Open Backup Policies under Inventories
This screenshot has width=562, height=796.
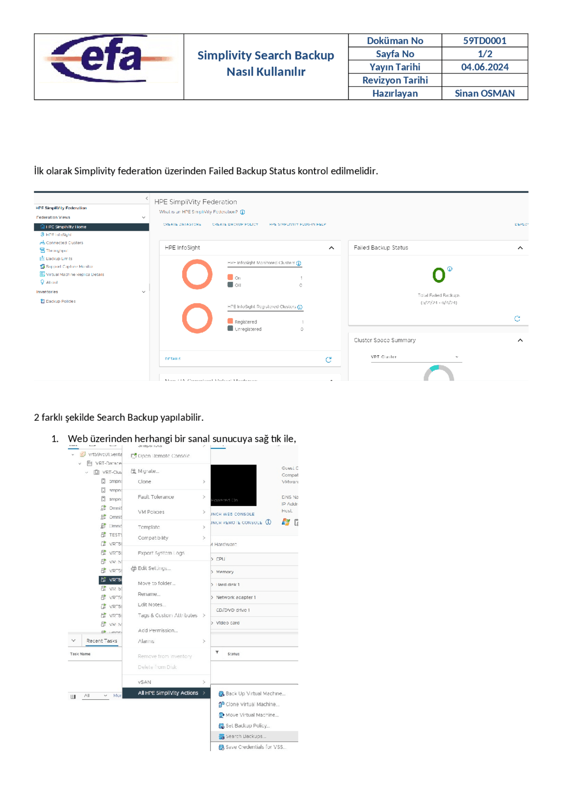coord(61,302)
